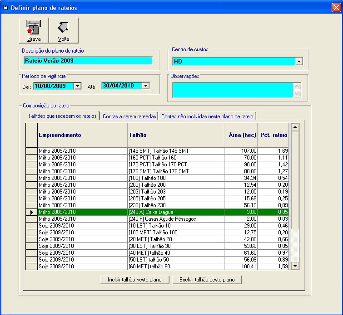The image size is (343, 315).
Task: Click the highlighted [240 A] Caixa Dagua cell
Action: pyautogui.click(x=176, y=212)
